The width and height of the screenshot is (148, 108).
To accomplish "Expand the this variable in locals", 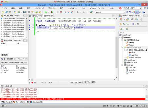I will pos(1,73).
